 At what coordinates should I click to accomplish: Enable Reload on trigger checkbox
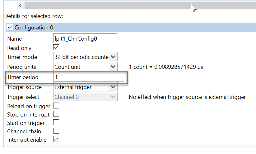[56, 106]
